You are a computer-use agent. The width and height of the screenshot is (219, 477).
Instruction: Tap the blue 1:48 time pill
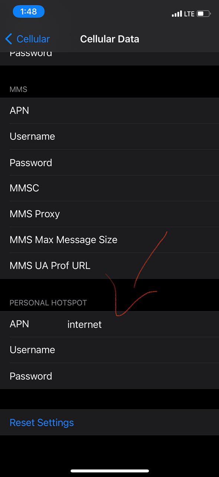click(x=29, y=12)
